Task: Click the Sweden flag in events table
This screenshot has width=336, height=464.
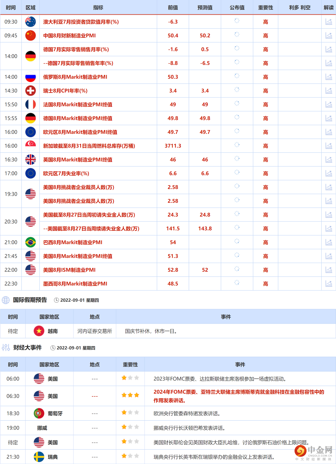Action: pyautogui.click(x=39, y=457)
